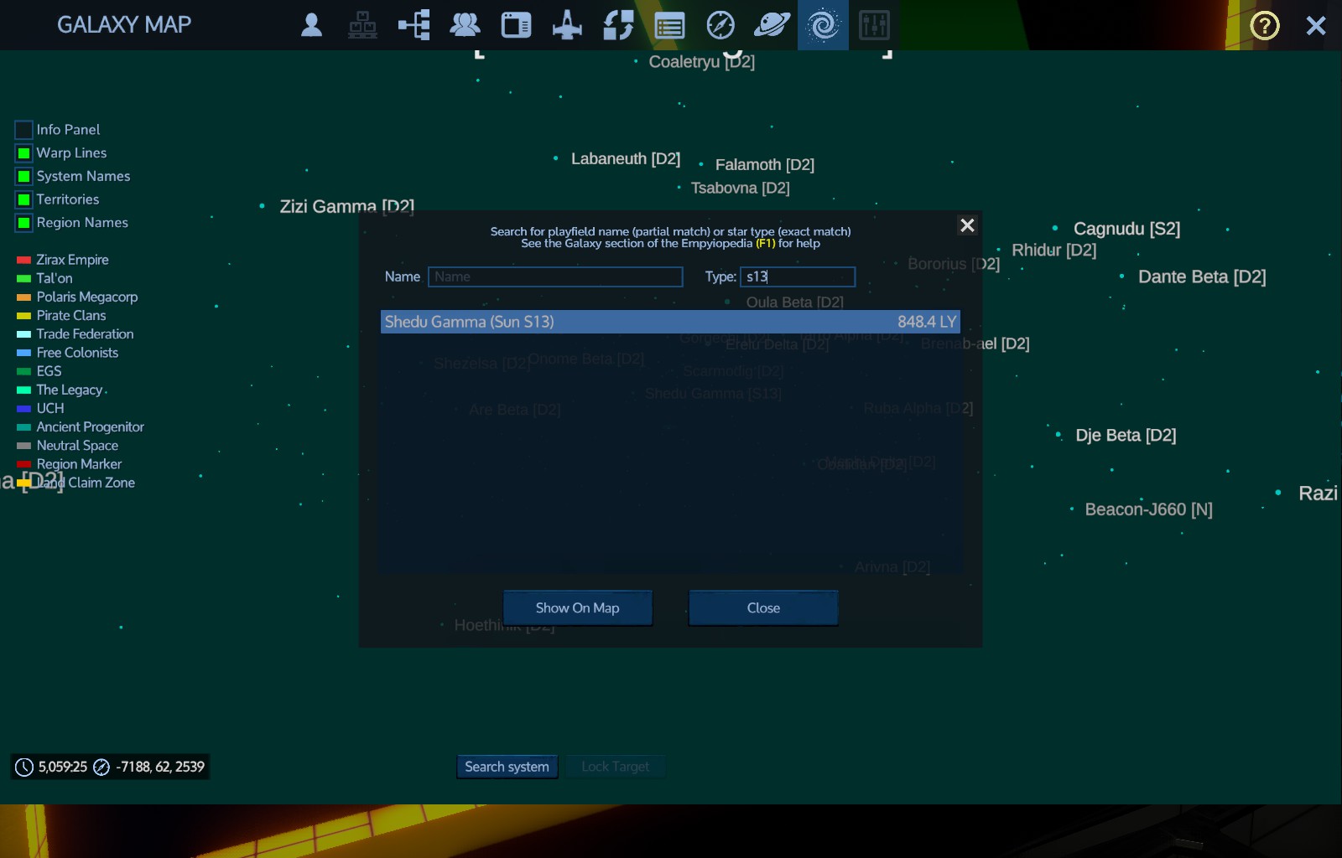Click The Legacy legend entry
The height and width of the screenshot is (858, 1342).
click(70, 390)
